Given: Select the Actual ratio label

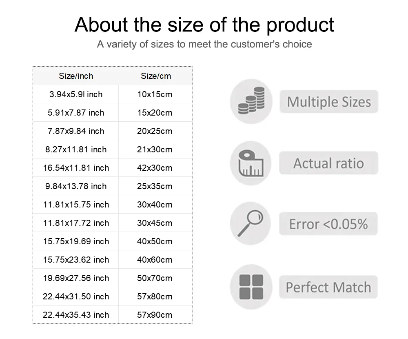Looking at the screenshot, I should tap(328, 163).
